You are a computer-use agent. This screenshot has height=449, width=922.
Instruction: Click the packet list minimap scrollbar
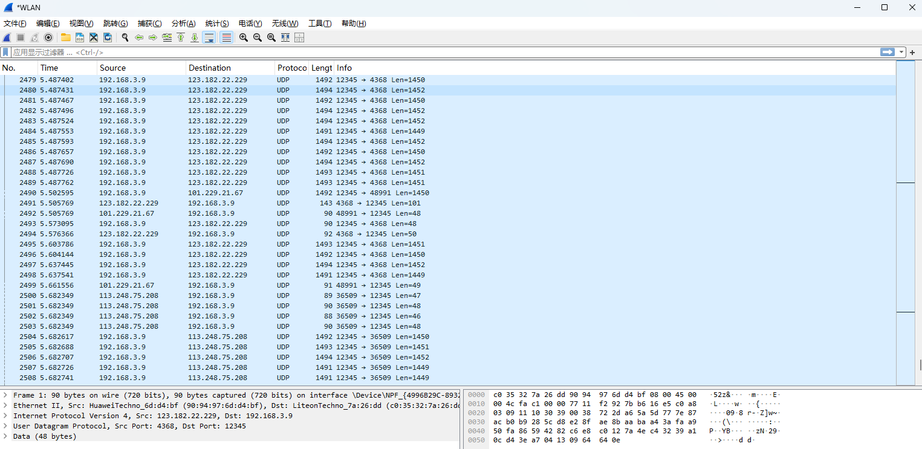coord(906,222)
